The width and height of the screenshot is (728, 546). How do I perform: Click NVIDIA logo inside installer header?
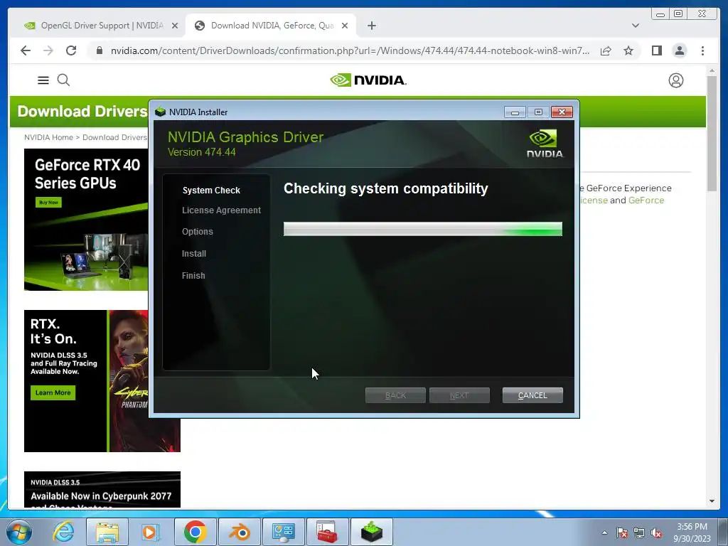[545, 144]
